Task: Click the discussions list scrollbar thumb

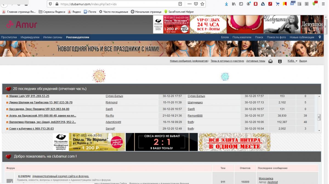Action: pos(319,117)
